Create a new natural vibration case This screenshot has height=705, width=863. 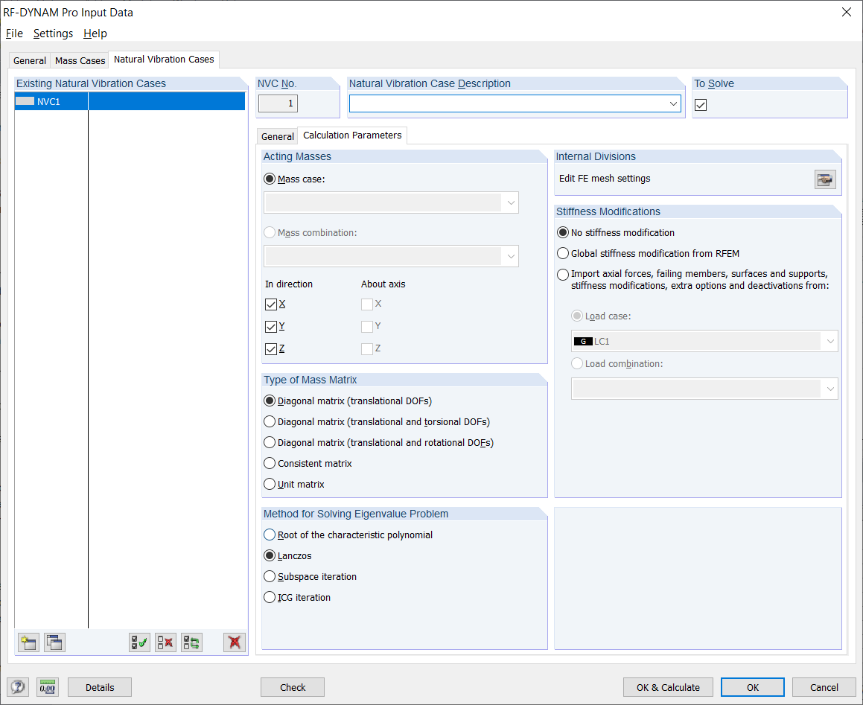28,642
